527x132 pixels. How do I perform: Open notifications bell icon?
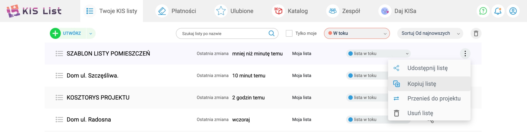click(498, 11)
